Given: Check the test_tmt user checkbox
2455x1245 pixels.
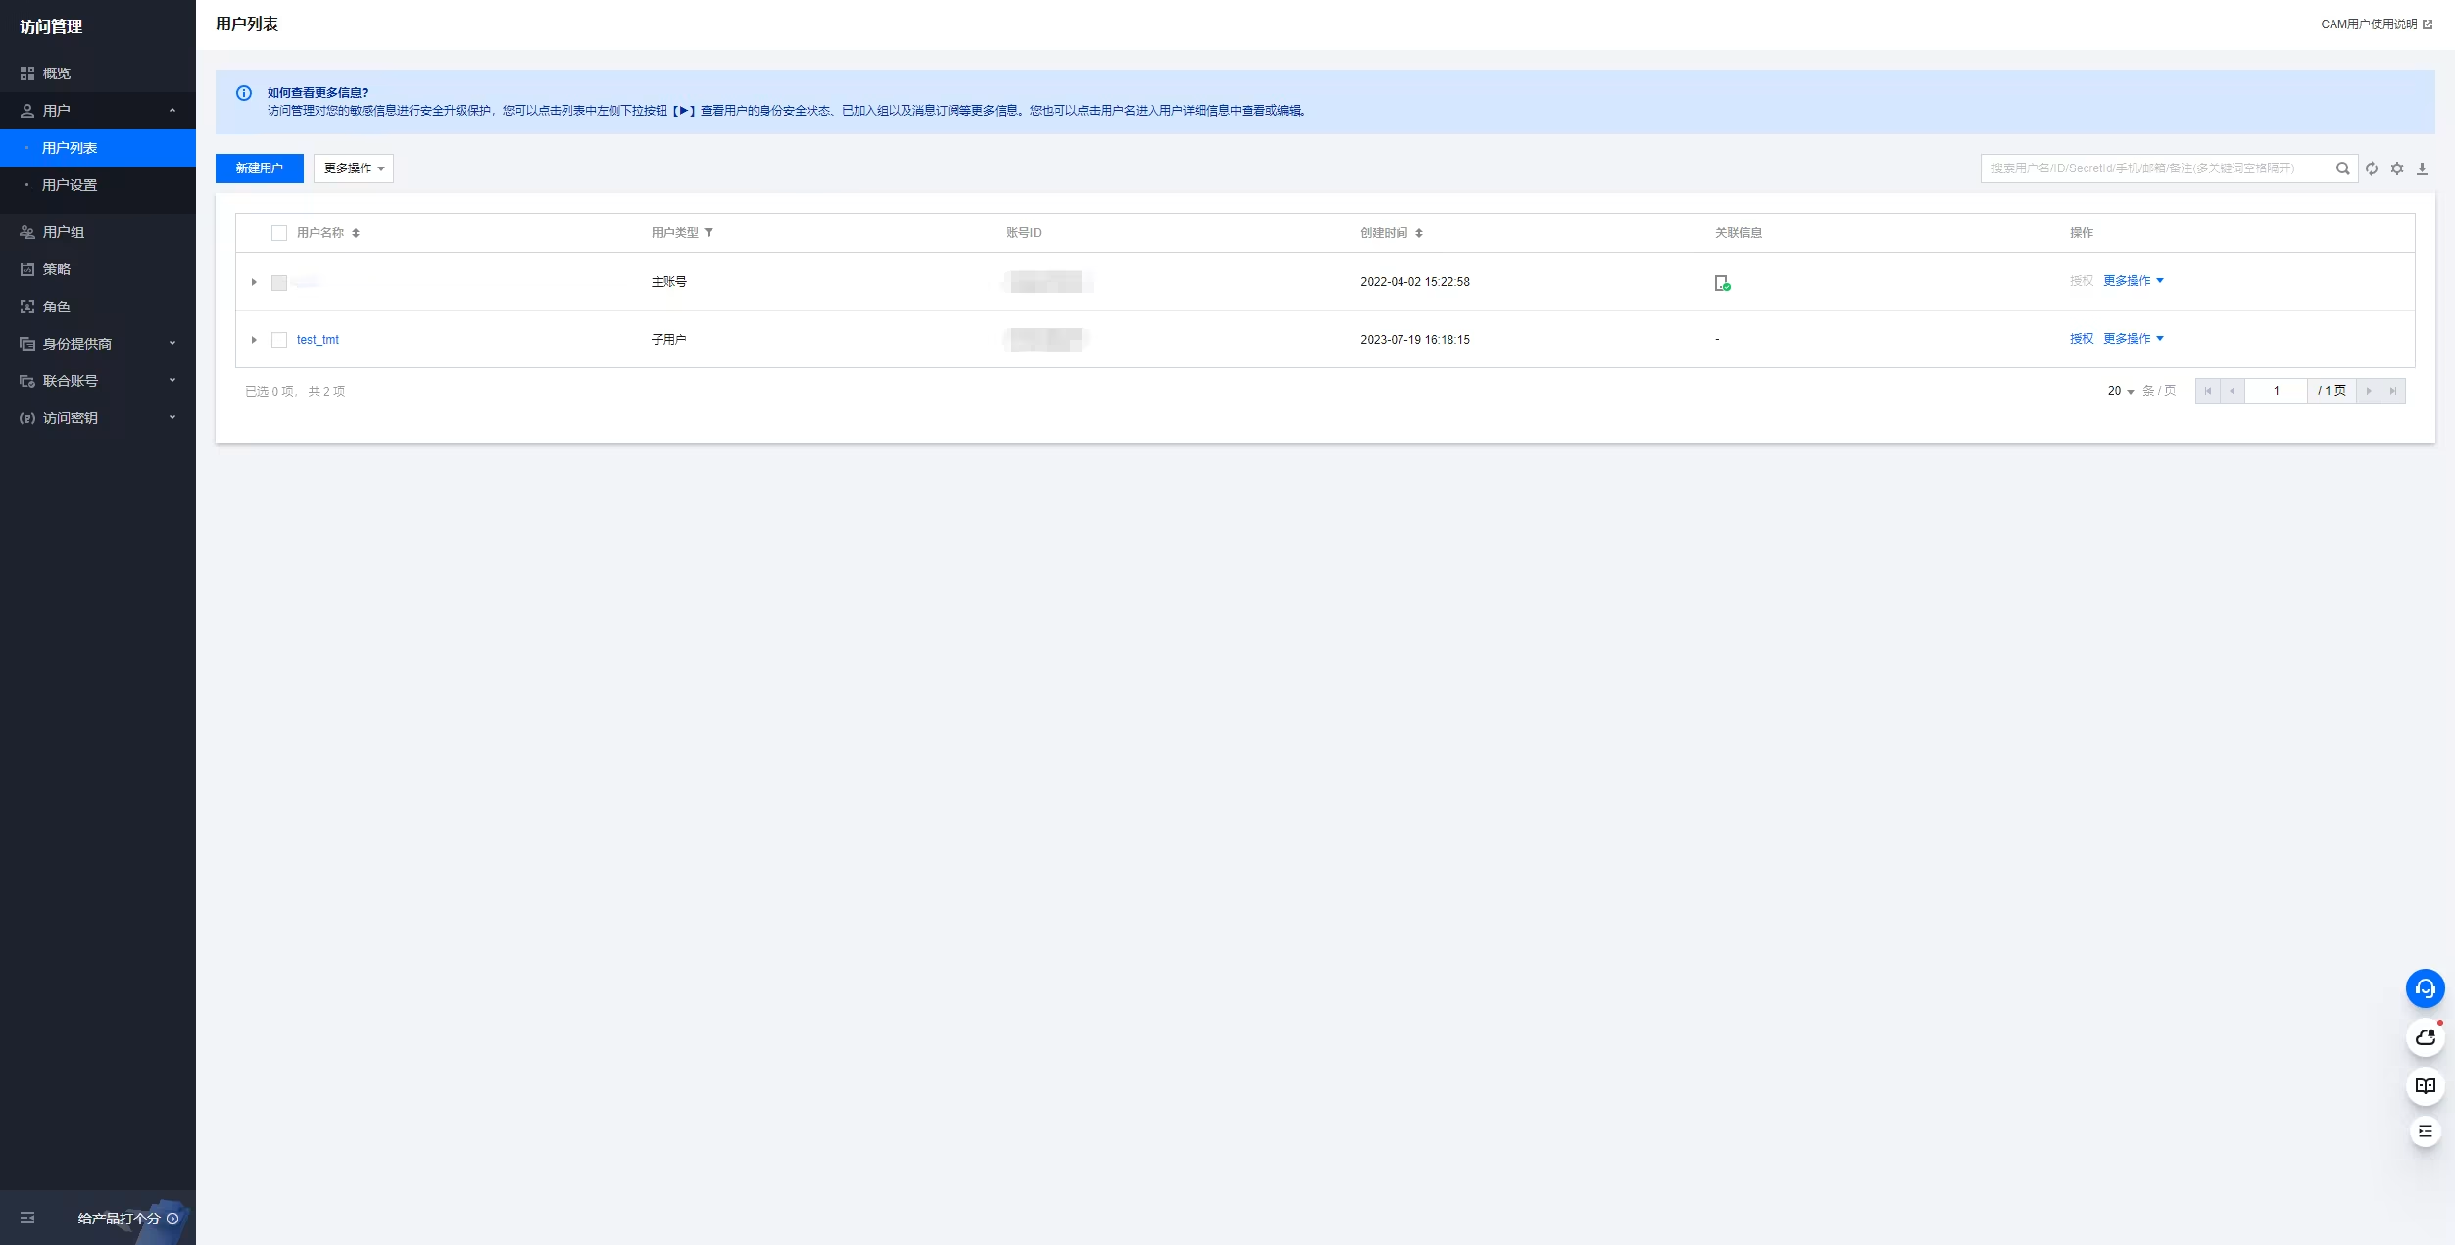Looking at the screenshot, I should point(279,340).
